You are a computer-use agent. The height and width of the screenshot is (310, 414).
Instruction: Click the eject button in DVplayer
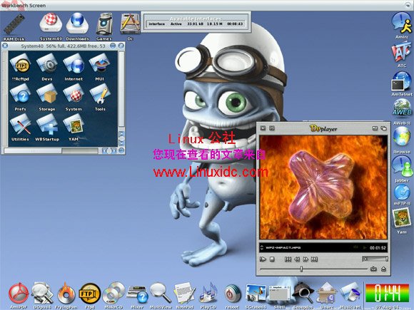tap(383, 269)
